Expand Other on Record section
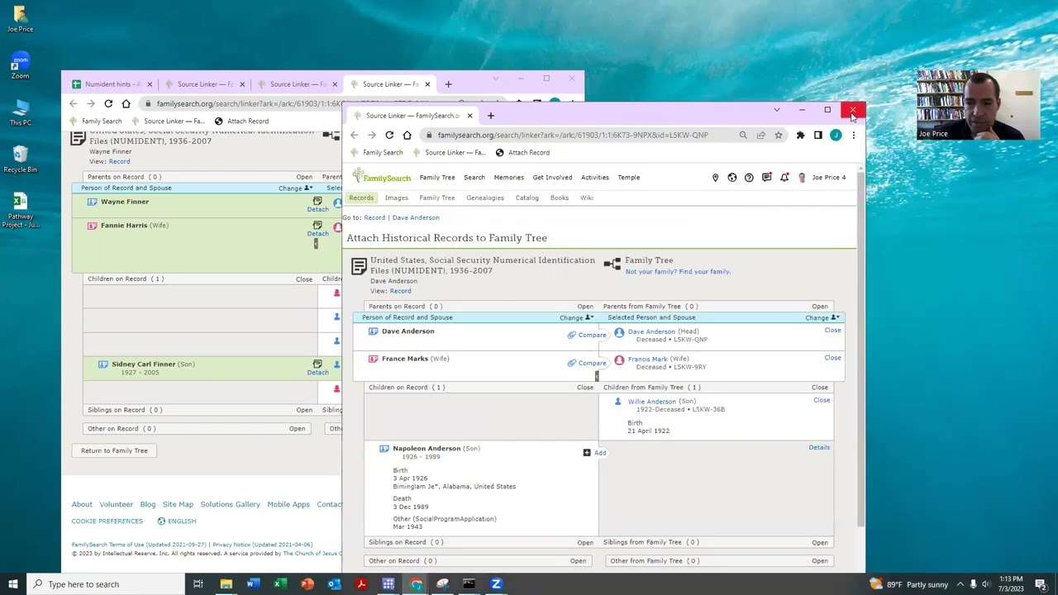This screenshot has height=595, width=1058. point(578,561)
